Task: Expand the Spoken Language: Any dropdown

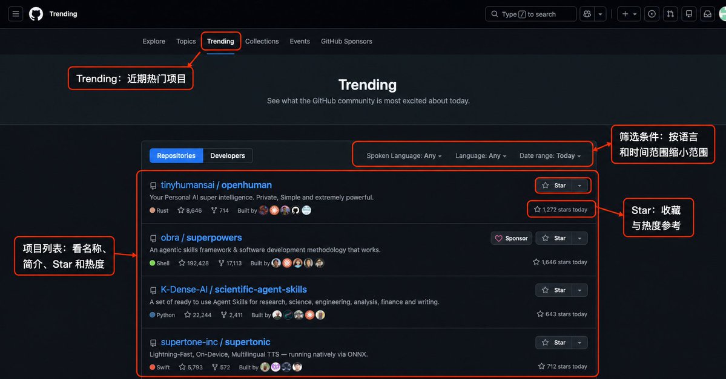Action: 404,156
